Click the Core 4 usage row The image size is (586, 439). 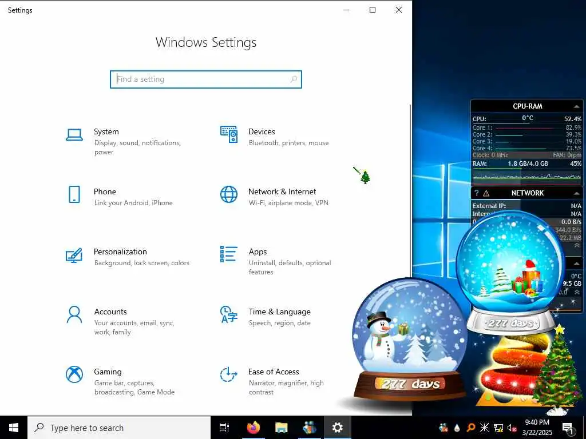[x=526, y=148]
